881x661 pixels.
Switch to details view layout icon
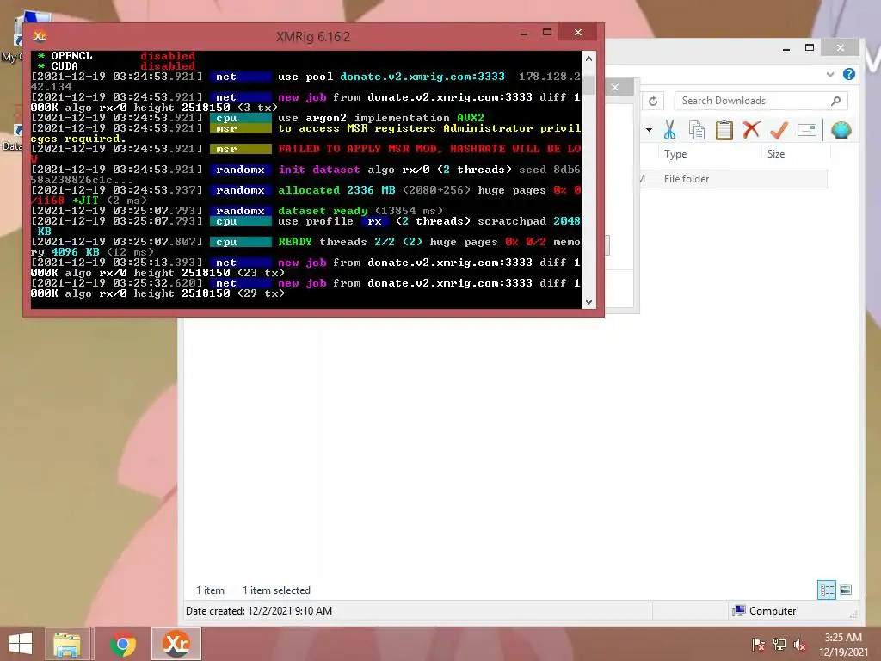827,590
